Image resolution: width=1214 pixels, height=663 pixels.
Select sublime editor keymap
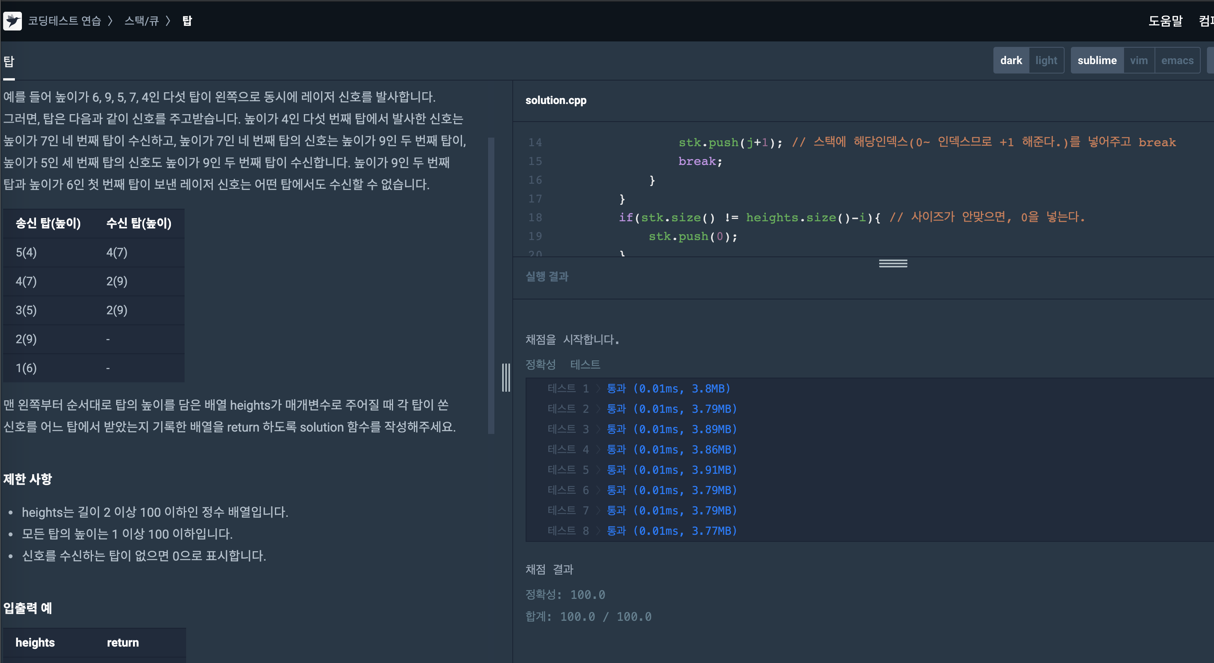click(1097, 60)
